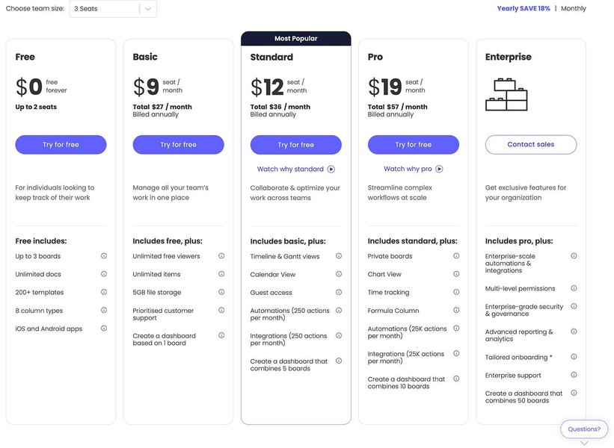Click info icon next to Timeline & Gantt views

pyautogui.click(x=339, y=255)
